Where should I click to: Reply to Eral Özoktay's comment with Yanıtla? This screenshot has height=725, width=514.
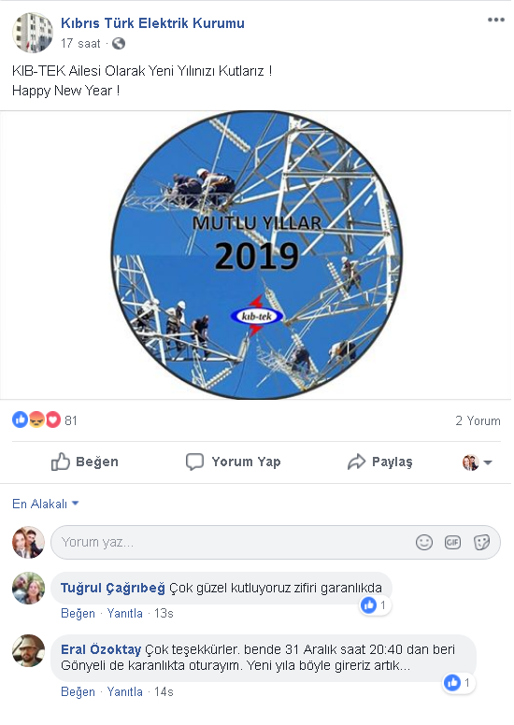[125, 691]
